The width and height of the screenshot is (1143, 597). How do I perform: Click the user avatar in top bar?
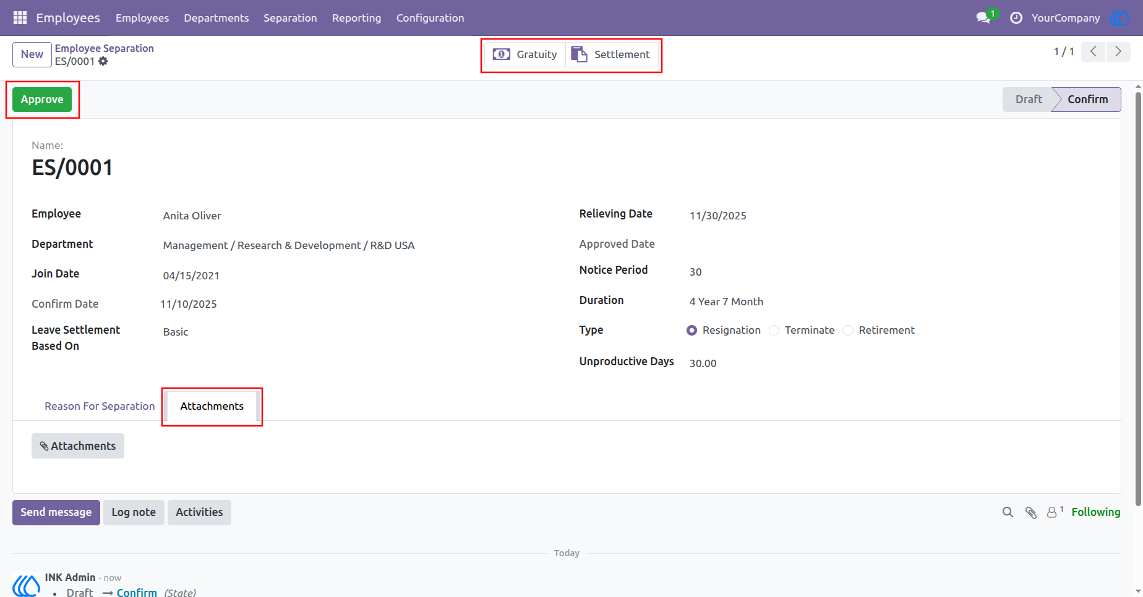point(1119,18)
